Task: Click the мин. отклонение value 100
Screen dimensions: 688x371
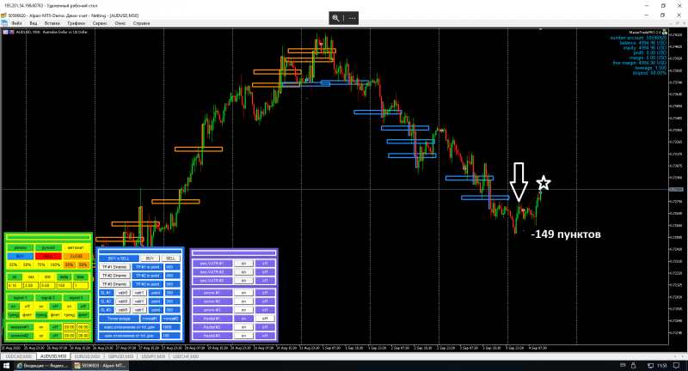Action: (170, 336)
